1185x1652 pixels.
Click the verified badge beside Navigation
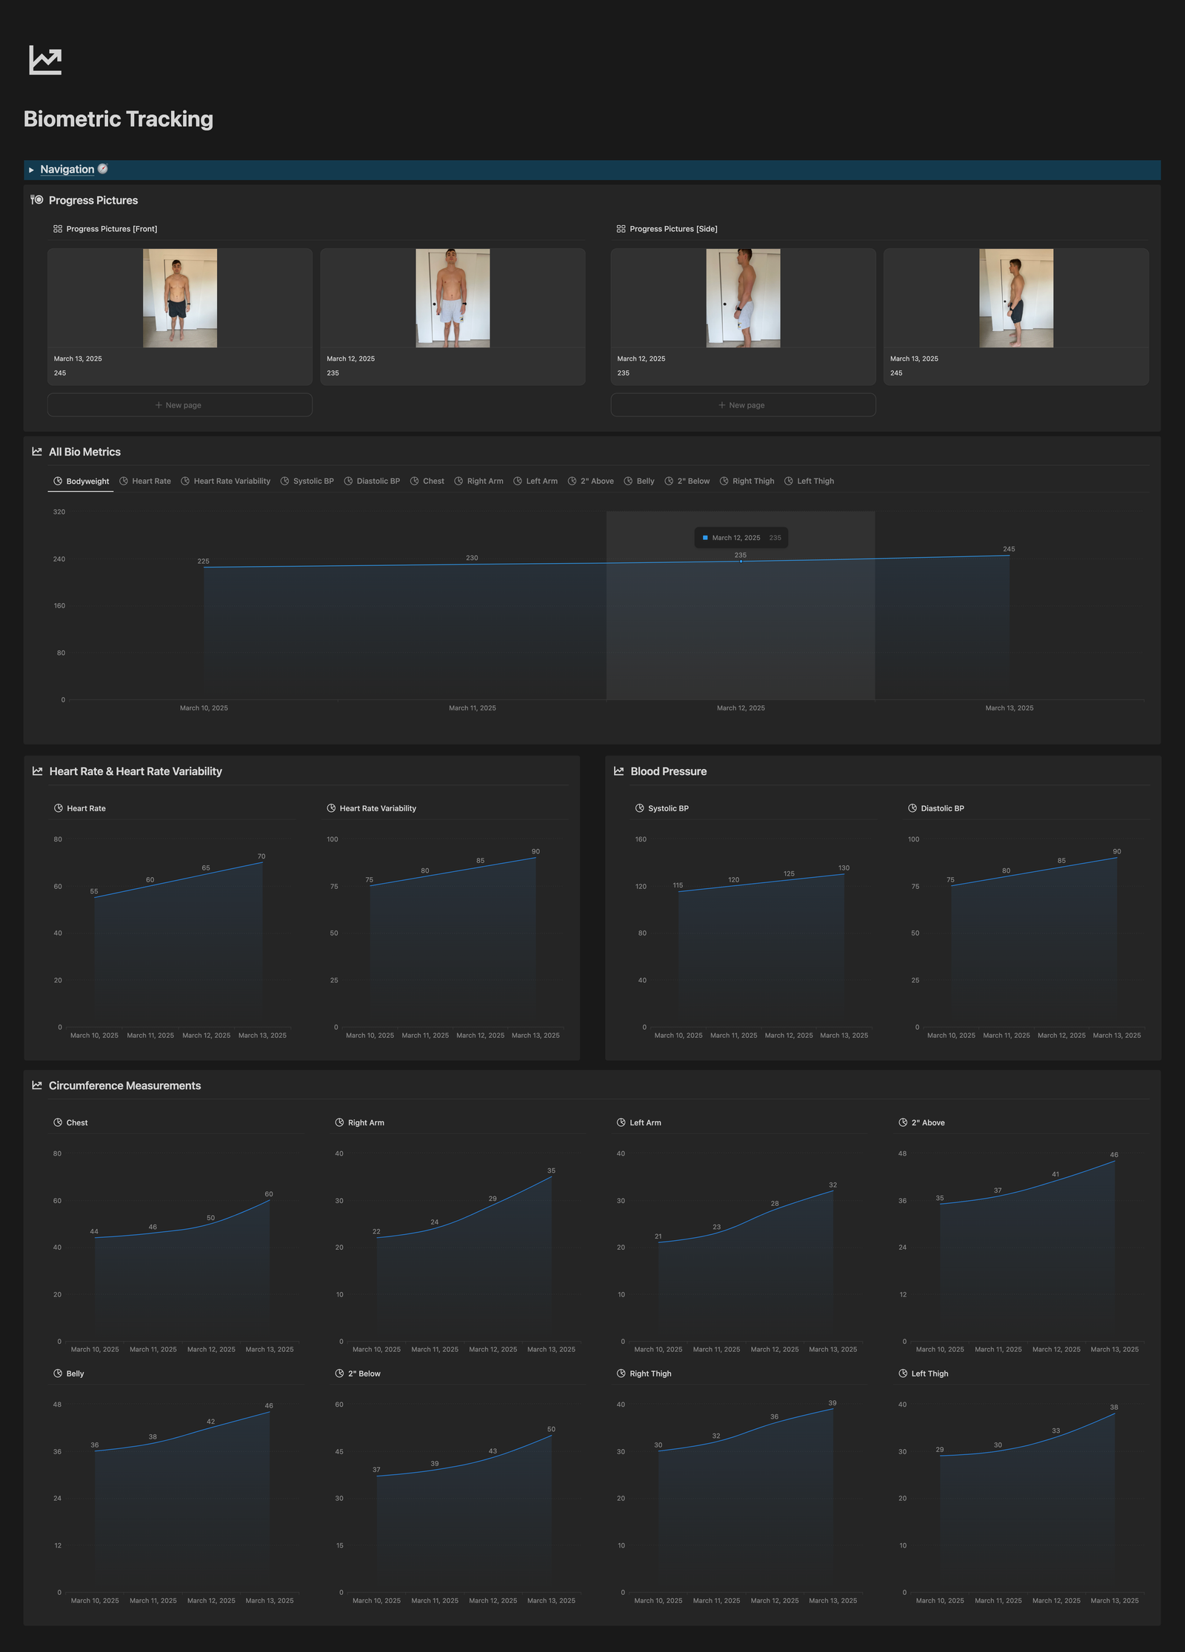point(103,169)
